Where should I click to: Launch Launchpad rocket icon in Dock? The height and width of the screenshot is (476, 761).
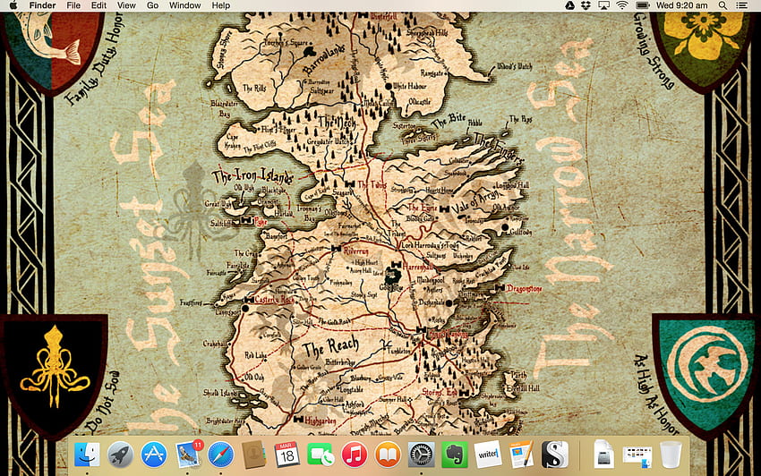tap(120, 455)
